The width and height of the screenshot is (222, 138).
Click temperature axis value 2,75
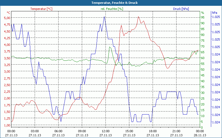tap(7, 78)
